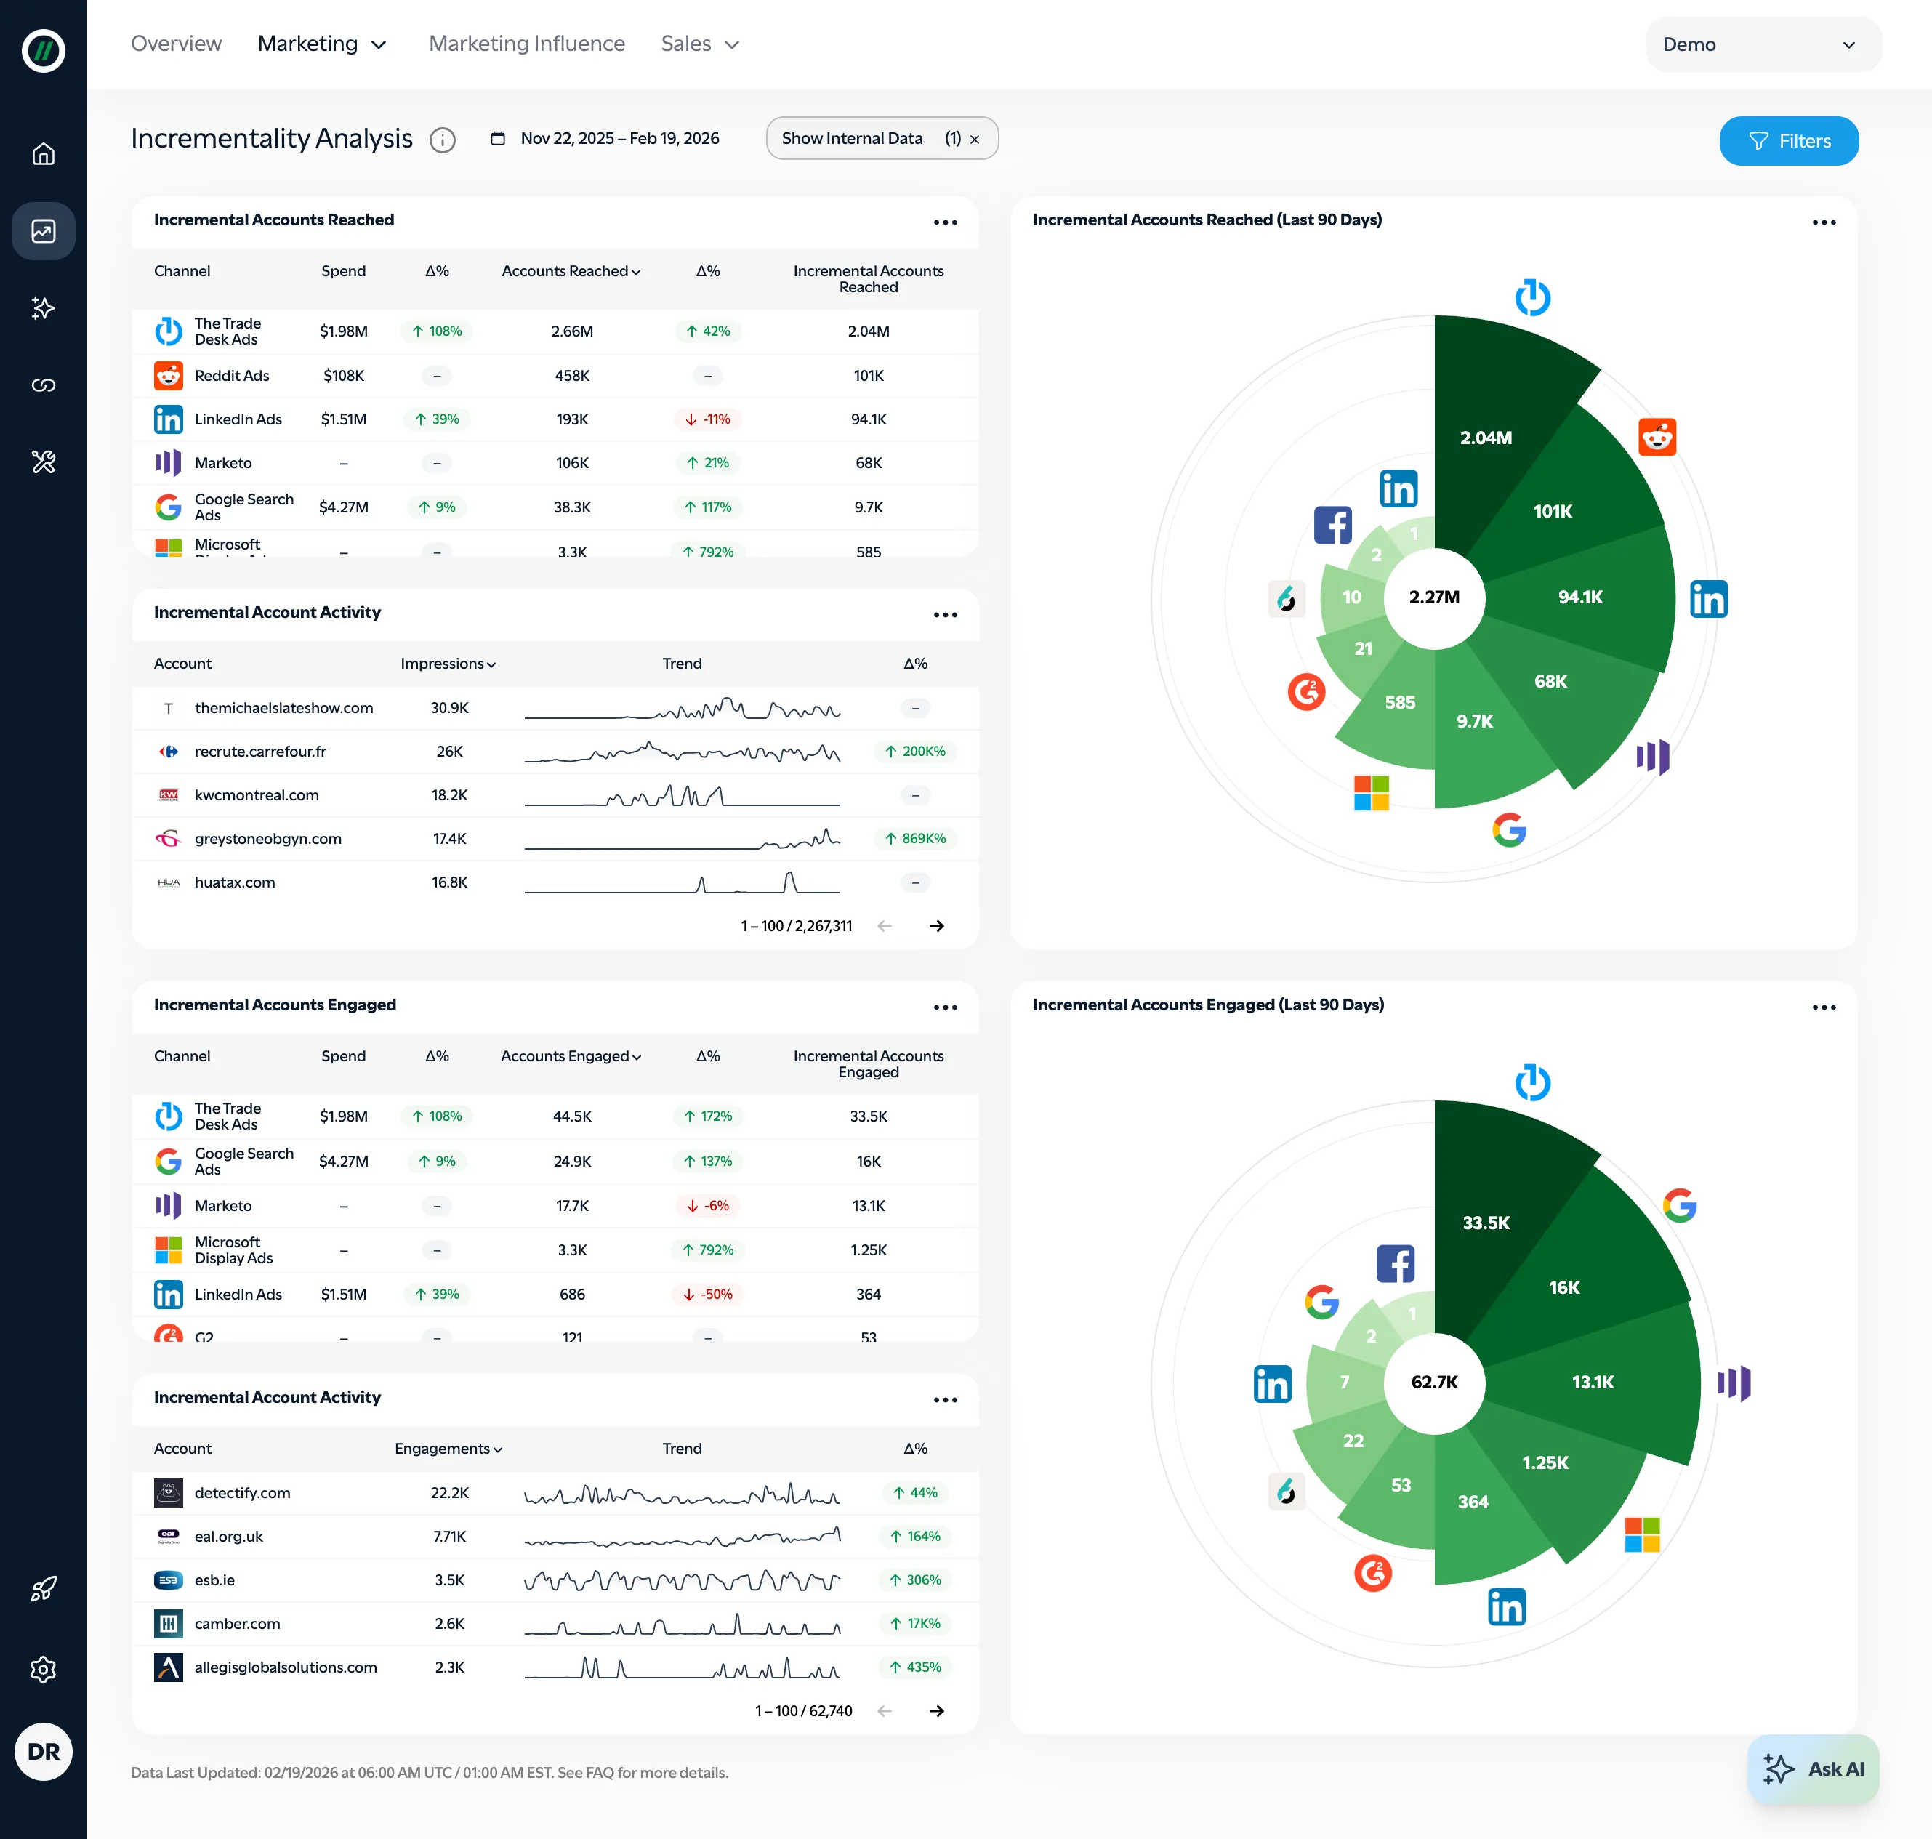Click the Rocket icon near sidebar bottom
Viewport: 1932px width, 1839px height.
(x=43, y=1588)
